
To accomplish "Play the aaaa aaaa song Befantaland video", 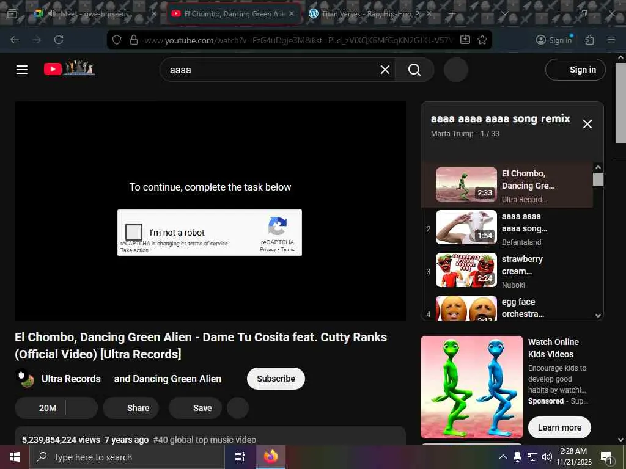I will click(x=466, y=227).
